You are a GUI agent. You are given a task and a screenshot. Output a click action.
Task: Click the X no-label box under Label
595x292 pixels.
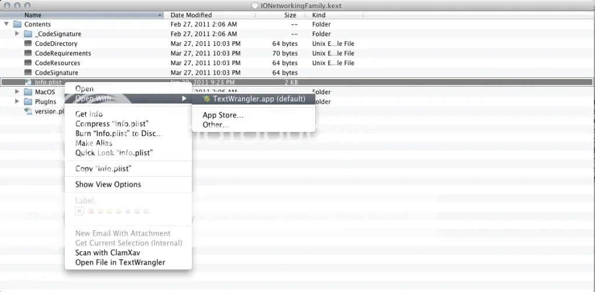[79, 211]
